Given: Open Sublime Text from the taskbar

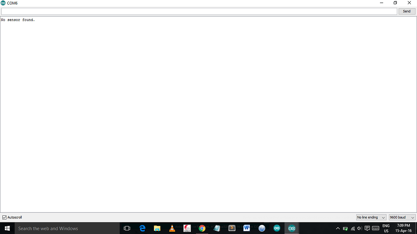Looking at the screenshot, I should pyautogui.click(x=232, y=228).
